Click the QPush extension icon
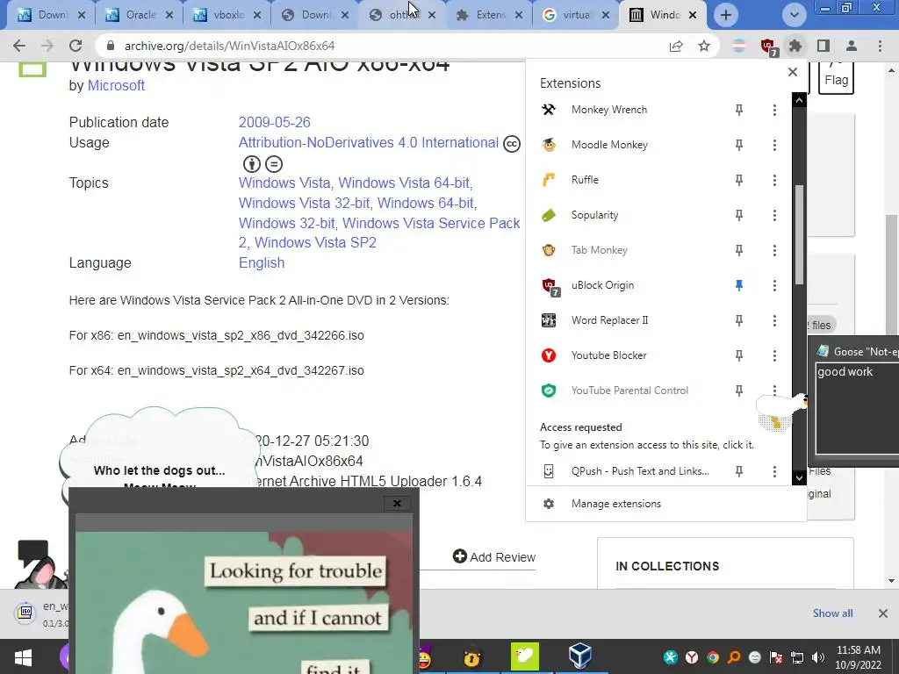Viewport: 899px width, 674px height. tap(549, 471)
